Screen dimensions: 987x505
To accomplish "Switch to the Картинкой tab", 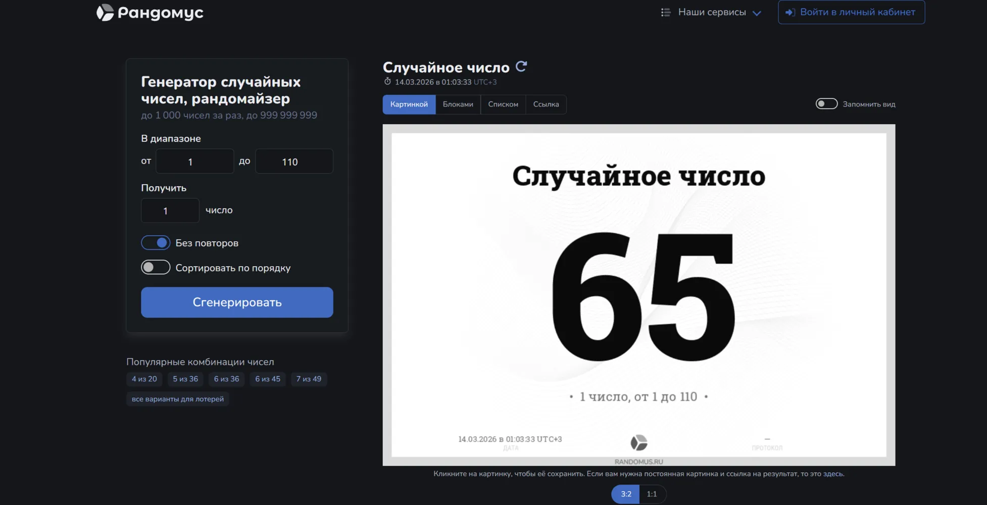I will tap(409, 104).
